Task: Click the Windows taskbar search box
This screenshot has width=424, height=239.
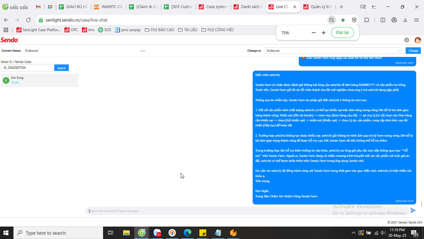Action: (58, 233)
